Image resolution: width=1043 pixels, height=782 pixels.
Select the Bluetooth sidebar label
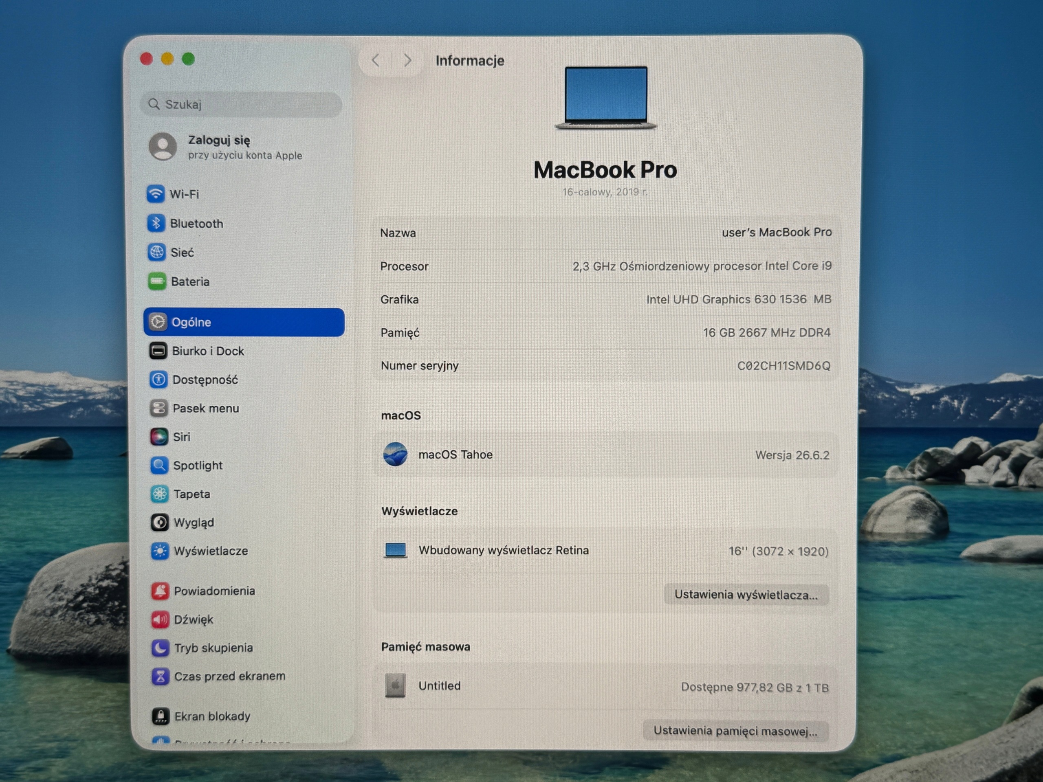(x=197, y=224)
